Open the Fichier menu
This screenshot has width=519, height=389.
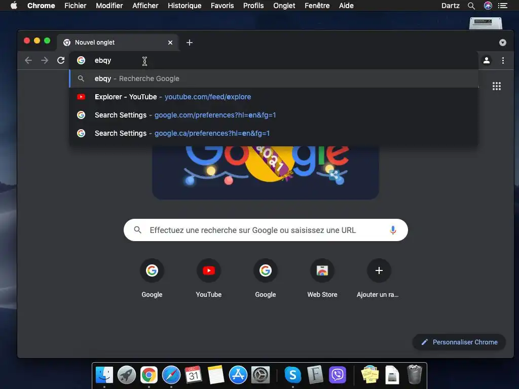pyautogui.click(x=75, y=5)
